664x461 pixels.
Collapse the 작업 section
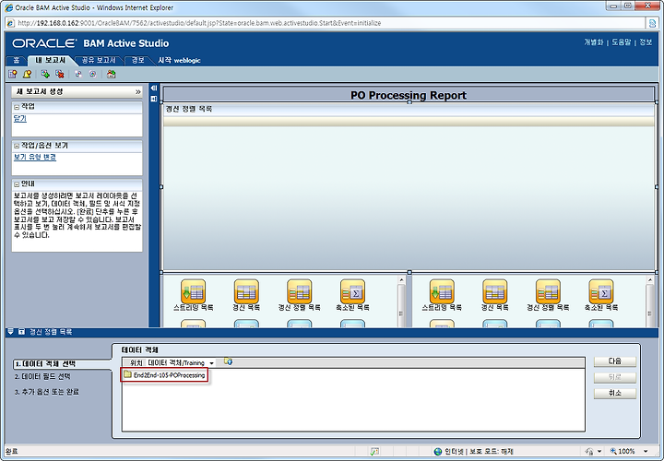pyautogui.click(x=17, y=107)
